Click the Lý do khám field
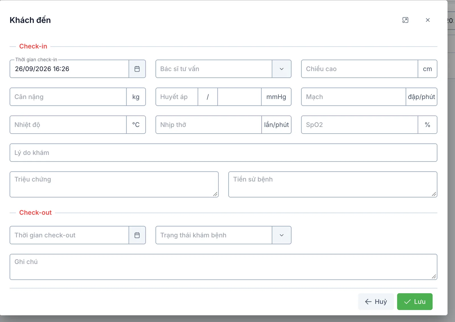Screen dimensions: 455x322 [224, 153]
